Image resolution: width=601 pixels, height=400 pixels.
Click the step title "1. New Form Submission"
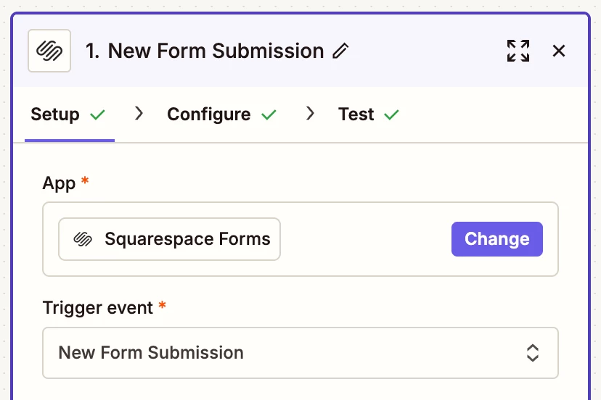(x=205, y=51)
